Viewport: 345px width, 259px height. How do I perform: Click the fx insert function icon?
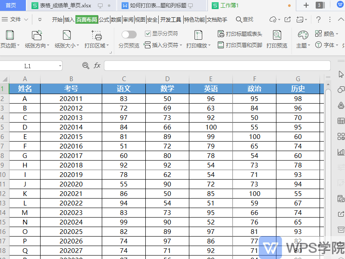tap(97, 66)
